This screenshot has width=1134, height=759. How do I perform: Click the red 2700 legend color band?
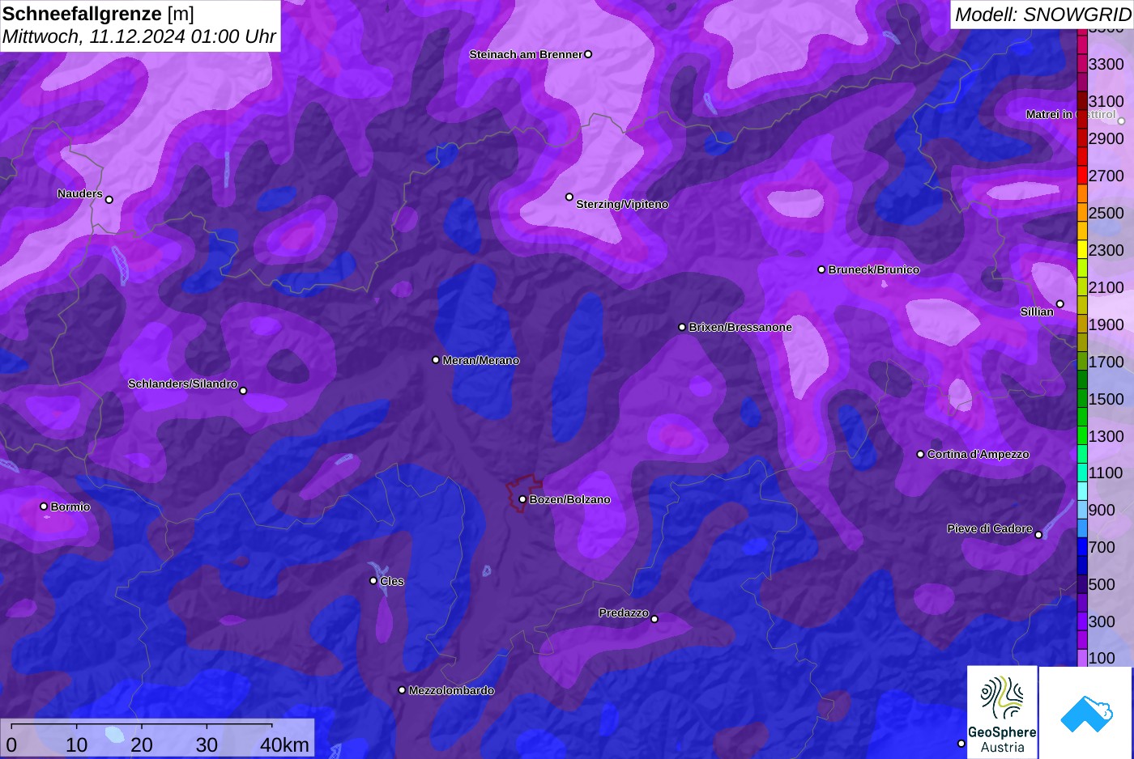[x=1082, y=176]
